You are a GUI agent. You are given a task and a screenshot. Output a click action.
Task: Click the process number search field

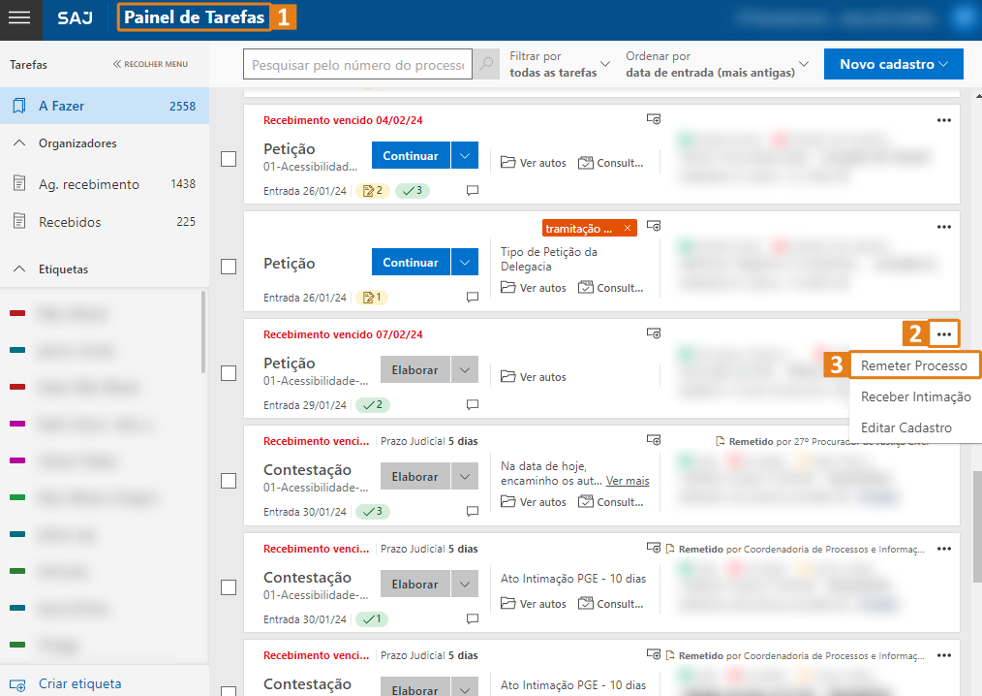coord(357,65)
